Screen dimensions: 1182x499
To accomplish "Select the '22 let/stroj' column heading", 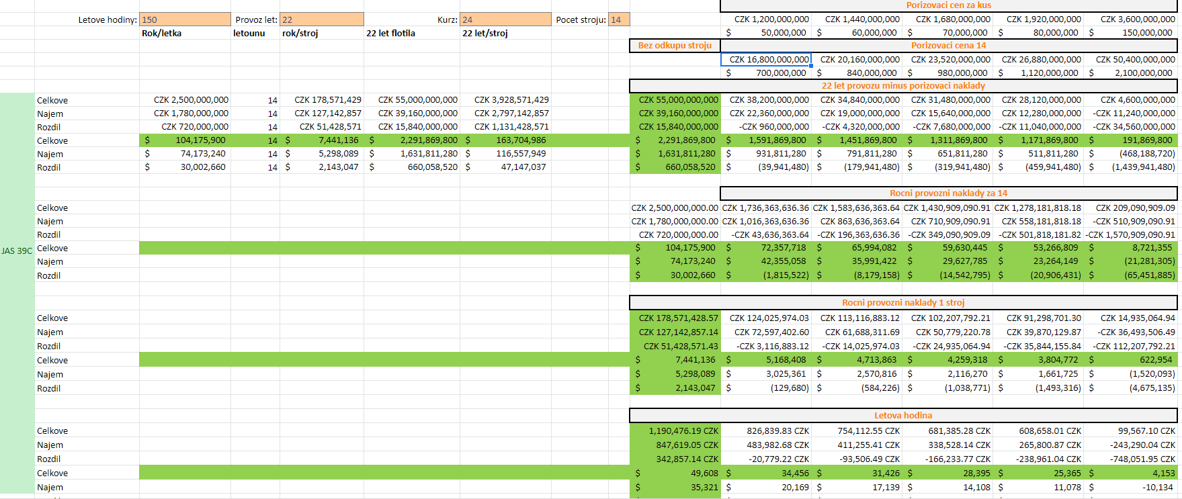I will [x=505, y=33].
